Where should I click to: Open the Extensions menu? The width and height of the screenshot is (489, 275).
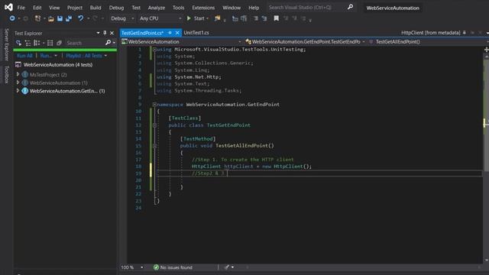pyautogui.click(x=203, y=8)
